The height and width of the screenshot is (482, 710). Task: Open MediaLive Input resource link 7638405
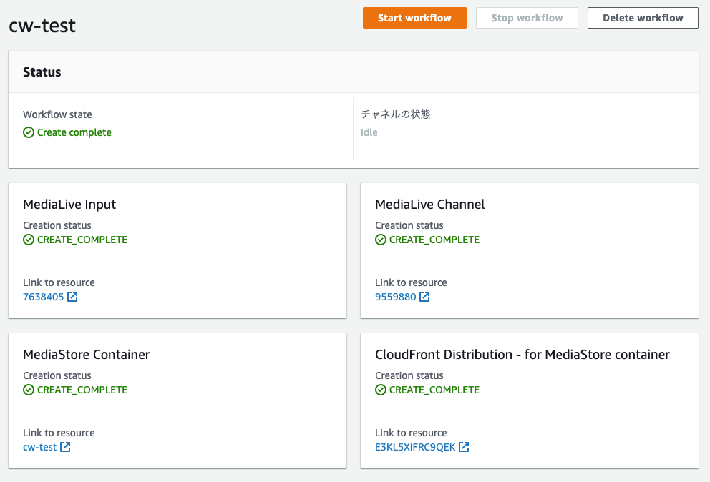pos(44,297)
